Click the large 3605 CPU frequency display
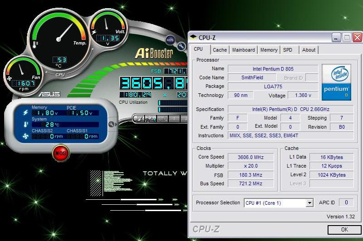Viewport: 363px width, 241px height. 153,83
